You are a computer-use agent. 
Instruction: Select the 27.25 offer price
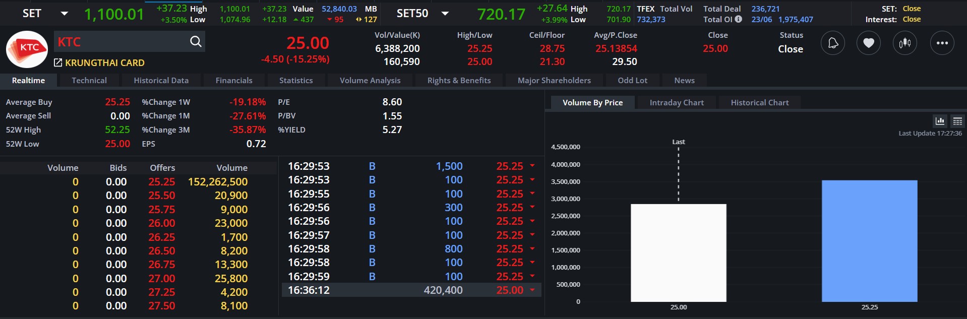click(162, 292)
